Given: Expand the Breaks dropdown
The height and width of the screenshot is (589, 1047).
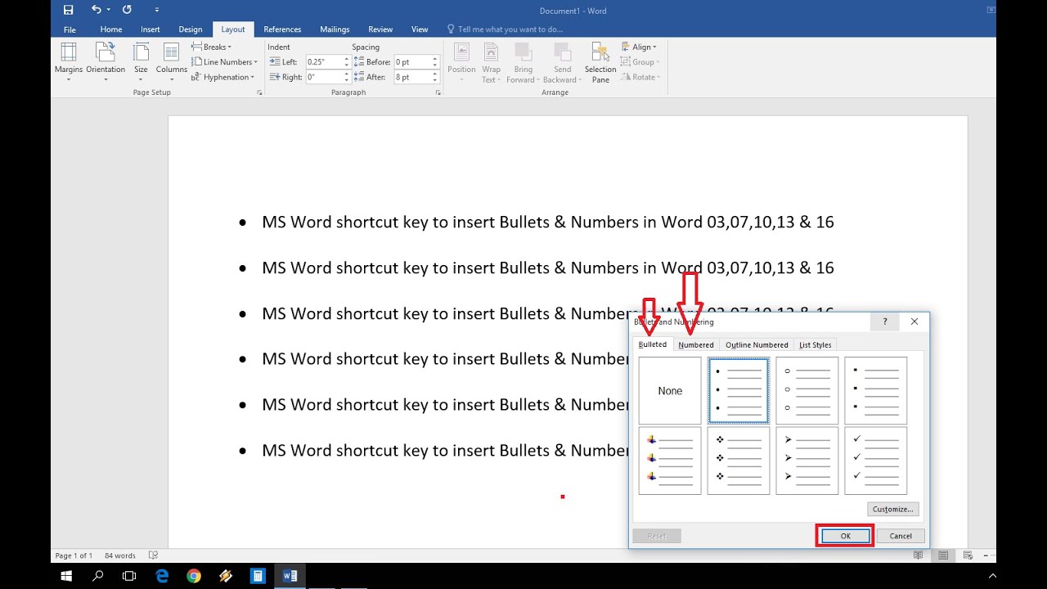Looking at the screenshot, I should [212, 47].
